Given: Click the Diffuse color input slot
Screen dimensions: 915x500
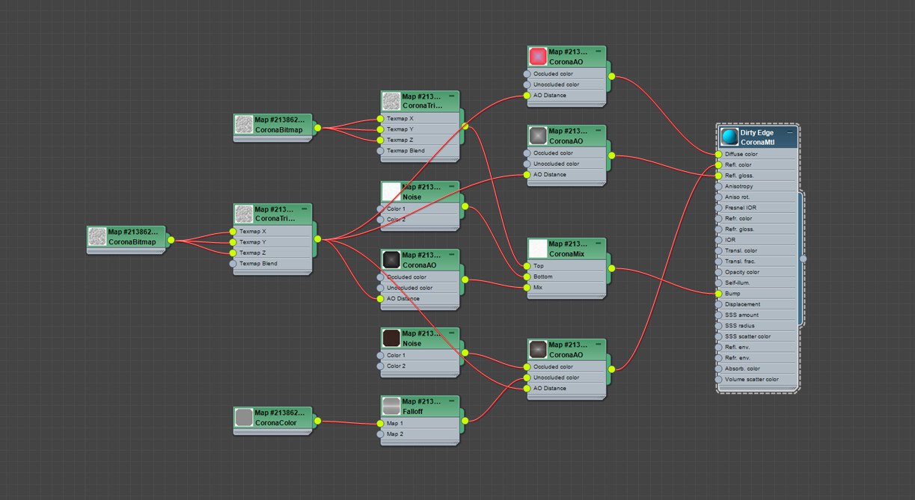Looking at the screenshot, I should [717, 154].
